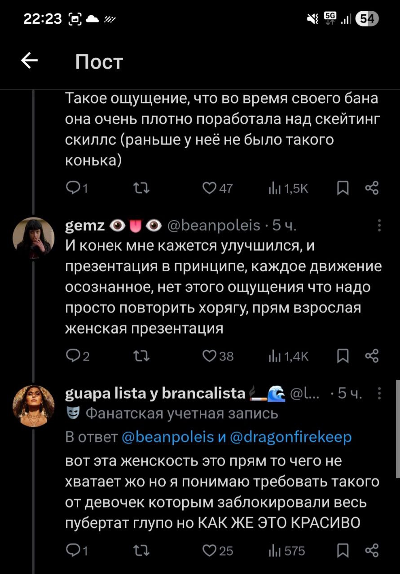Viewport: 400px width, 574px height.
Task: Like the guapa lista reply with 25 likes
Action: click(x=208, y=551)
